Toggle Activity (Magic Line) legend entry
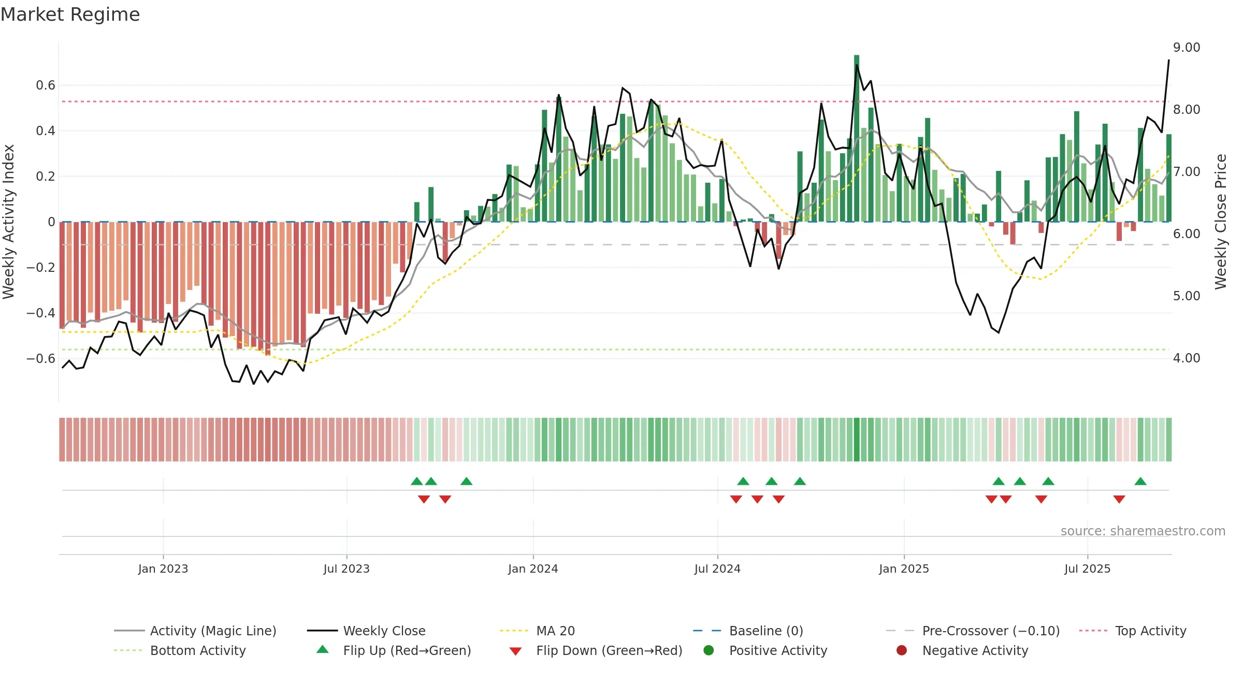The height and width of the screenshot is (699, 1243). click(x=195, y=631)
